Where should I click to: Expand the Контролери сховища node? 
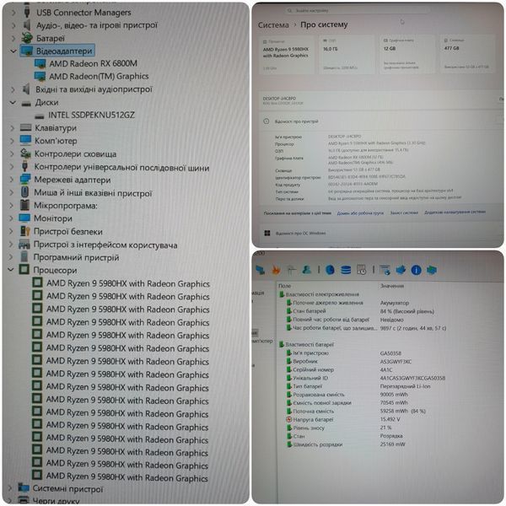(x=13, y=154)
